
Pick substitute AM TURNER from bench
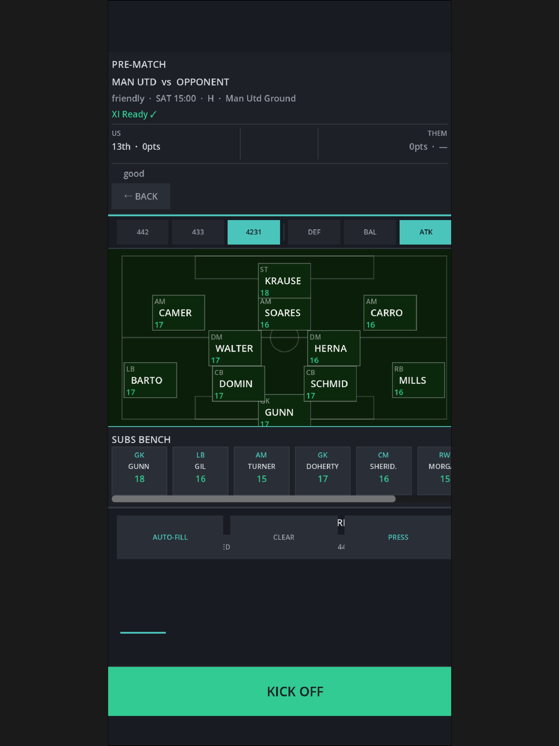[262, 471]
